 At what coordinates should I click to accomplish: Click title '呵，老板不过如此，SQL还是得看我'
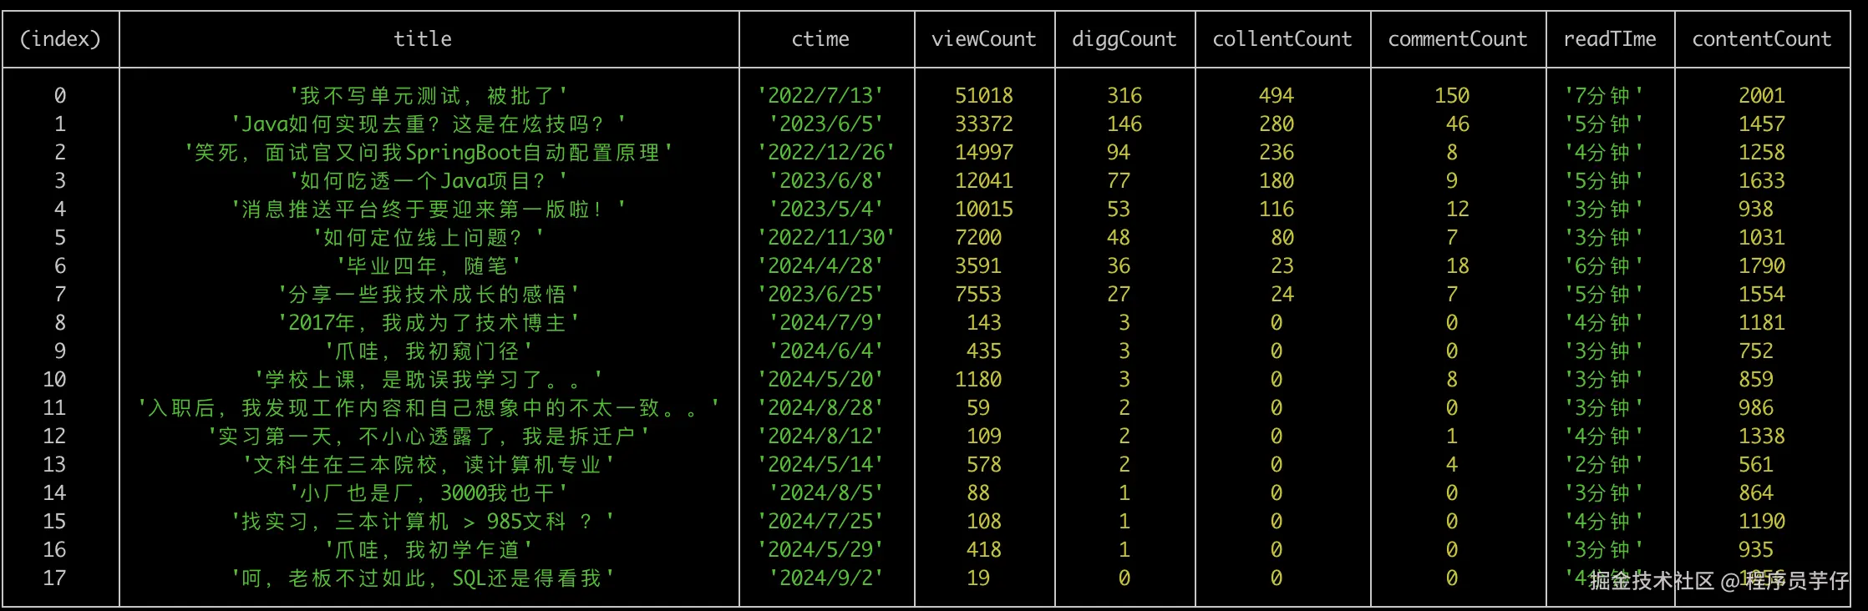(423, 578)
